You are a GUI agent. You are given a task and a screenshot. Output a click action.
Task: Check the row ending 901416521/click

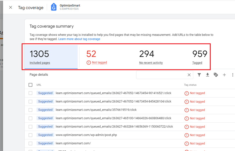tap(31, 93)
